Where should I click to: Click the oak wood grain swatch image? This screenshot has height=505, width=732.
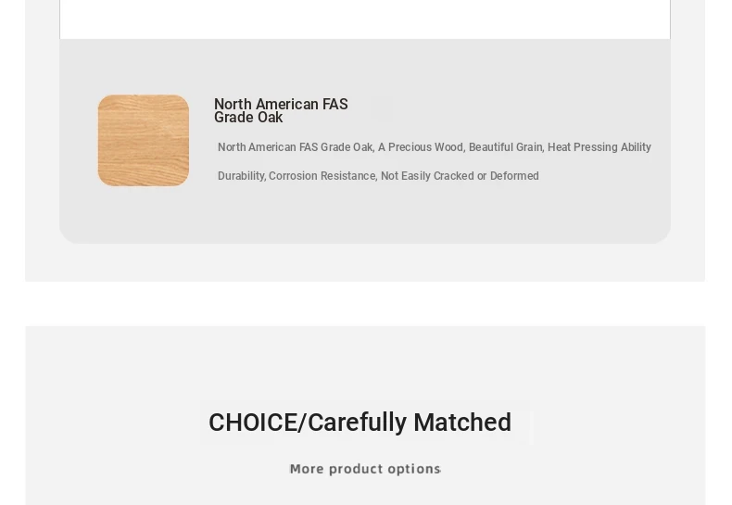click(x=144, y=141)
